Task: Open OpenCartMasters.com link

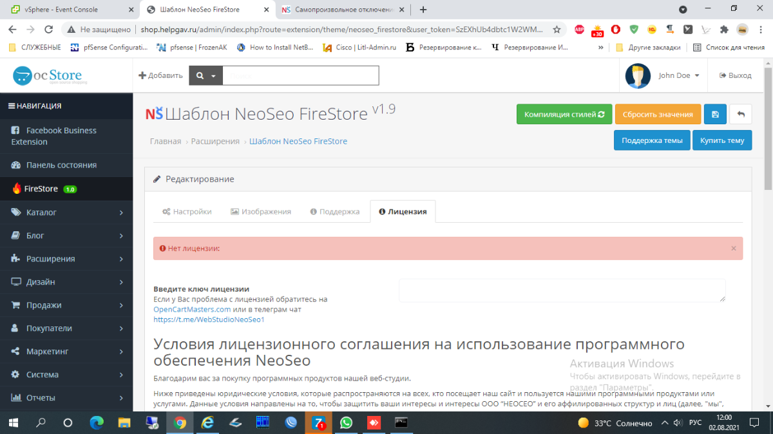Action: (192, 309)
